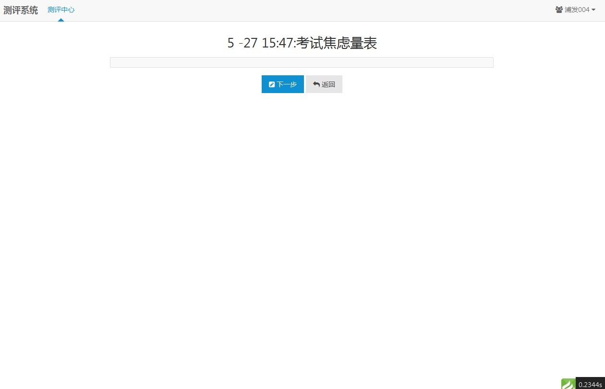The image size is (605, 389).
Task: Click the 0.2344s page timing badge
Action: click(590, 384)
